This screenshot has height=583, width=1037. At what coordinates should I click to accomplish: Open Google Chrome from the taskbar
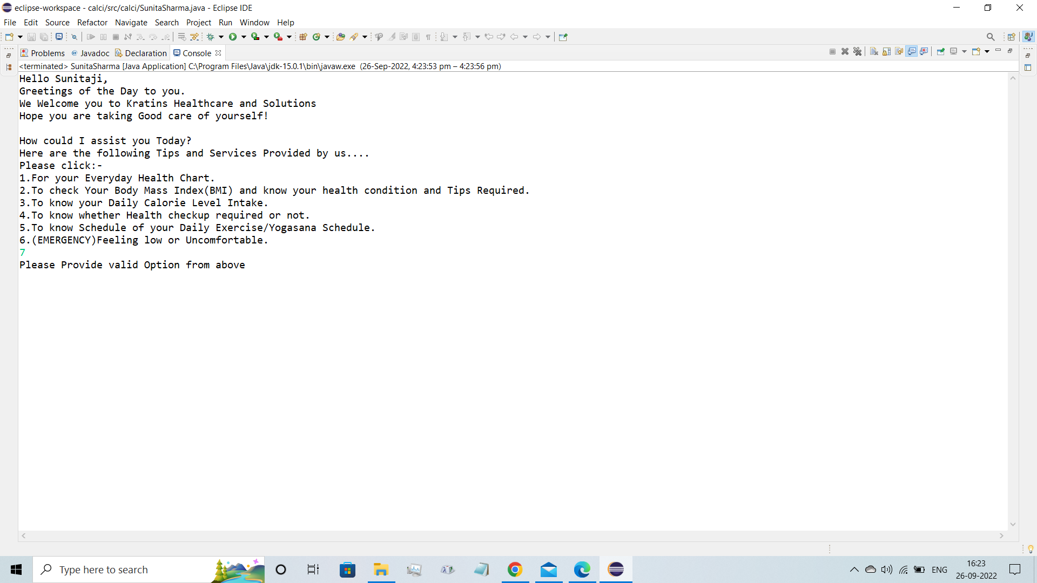(x=515, y=570)
